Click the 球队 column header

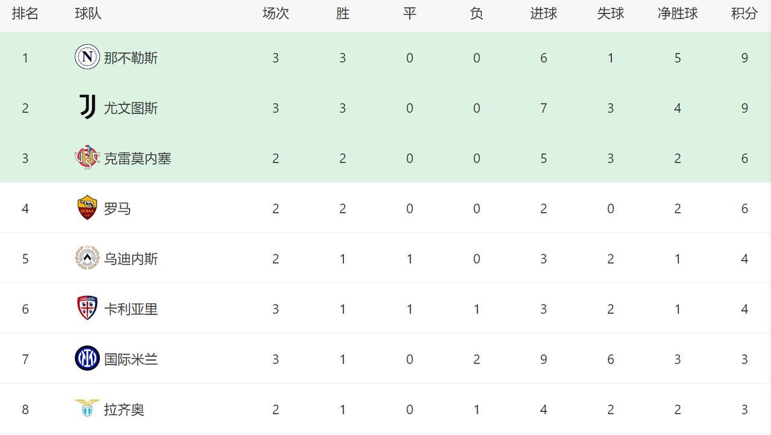[88, 14]
